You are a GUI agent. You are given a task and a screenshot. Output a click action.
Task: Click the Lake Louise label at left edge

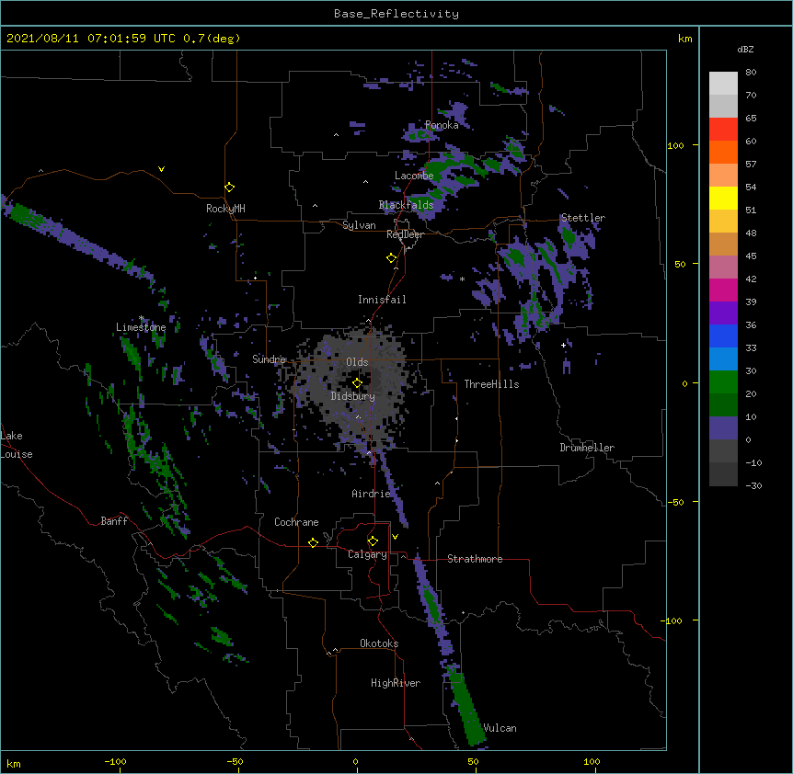[x=17, y=445]
